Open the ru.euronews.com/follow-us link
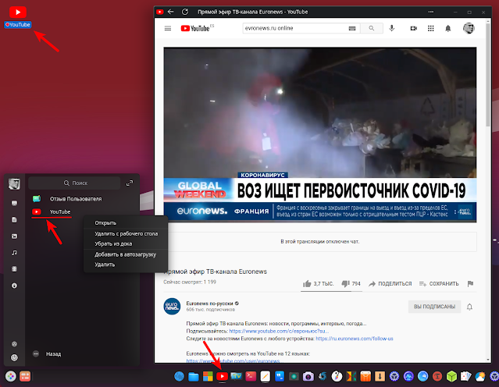Screen dimensions: 499x387 (355, 339)
